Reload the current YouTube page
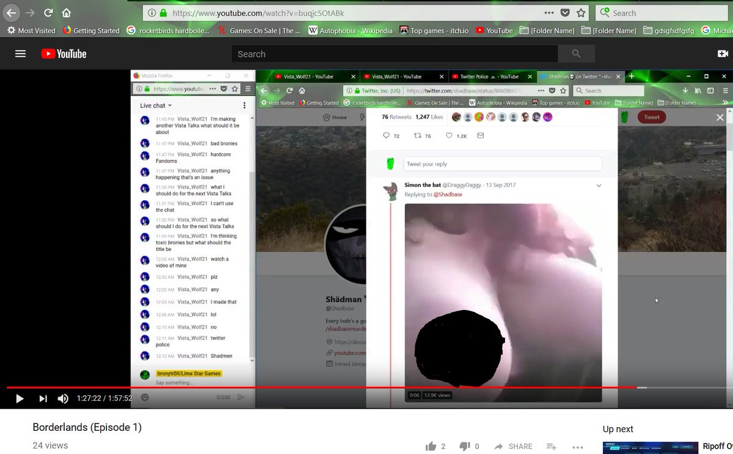Image resolution: width=733 pixels, height=454 pixels. (x=49, y=13)
